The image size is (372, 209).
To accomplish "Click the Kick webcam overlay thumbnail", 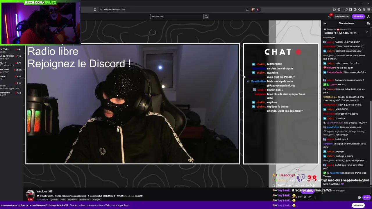I will 40,23.
